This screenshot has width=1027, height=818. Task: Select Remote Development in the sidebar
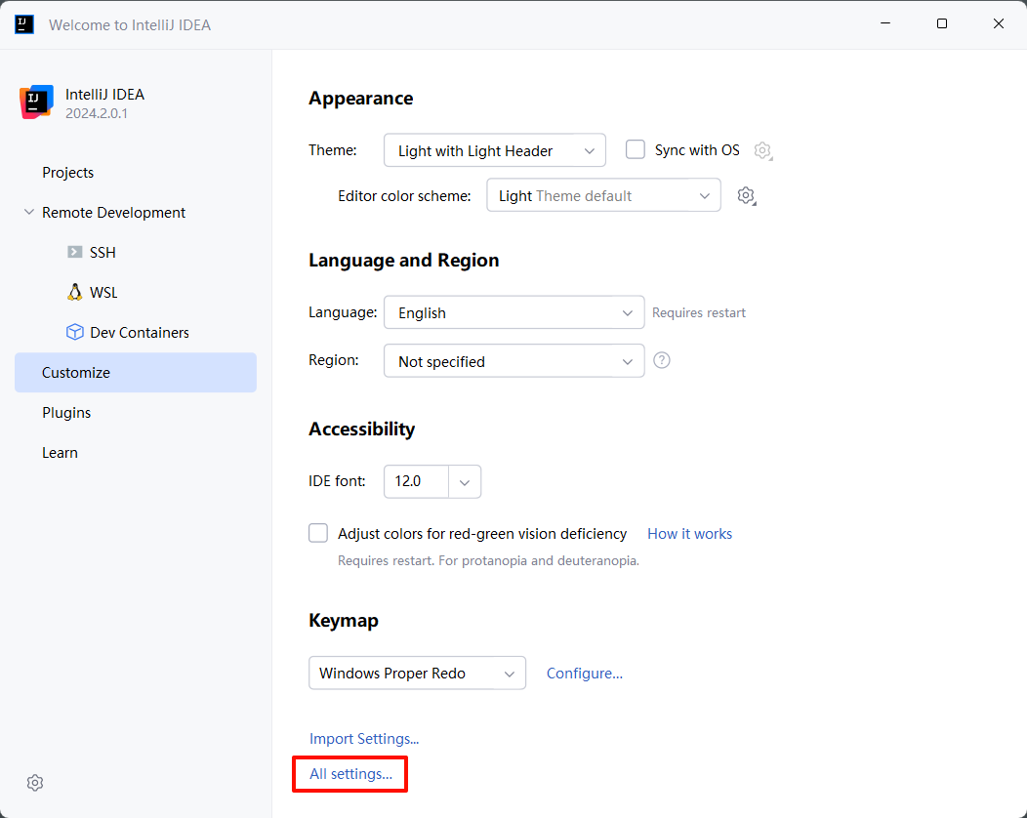(114, 212)
